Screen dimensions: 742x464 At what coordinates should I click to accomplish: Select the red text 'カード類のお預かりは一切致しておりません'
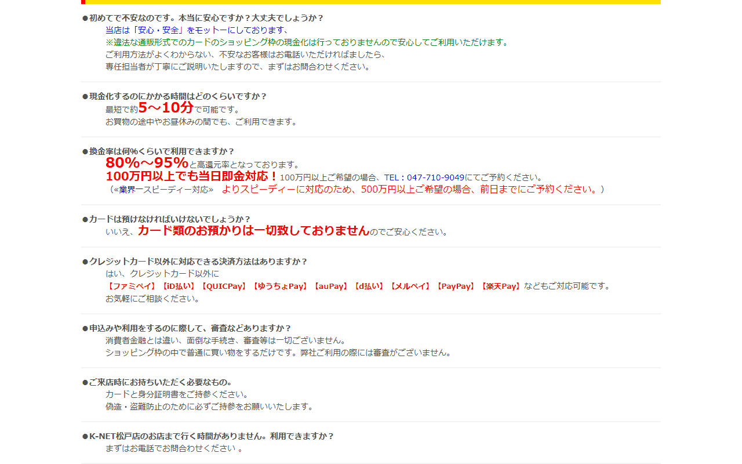pyautogui.click(x=253, y=231)
